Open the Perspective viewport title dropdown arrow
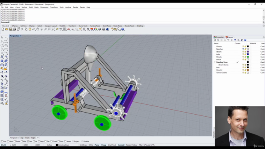The height and width of the screenshot is (149, 265). (21, 36)
